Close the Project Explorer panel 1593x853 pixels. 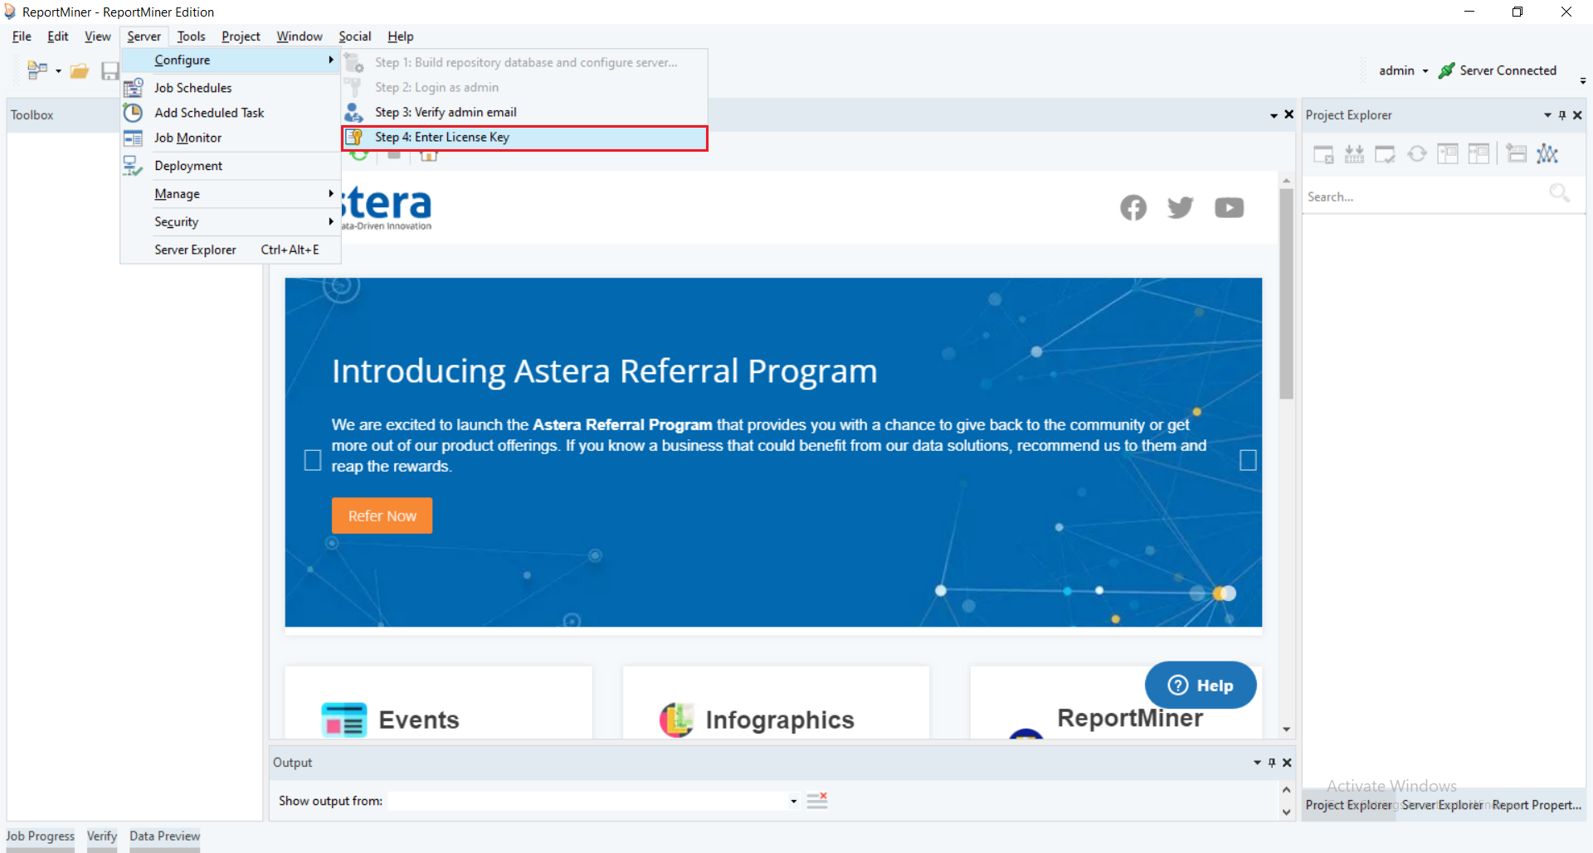1577,115
